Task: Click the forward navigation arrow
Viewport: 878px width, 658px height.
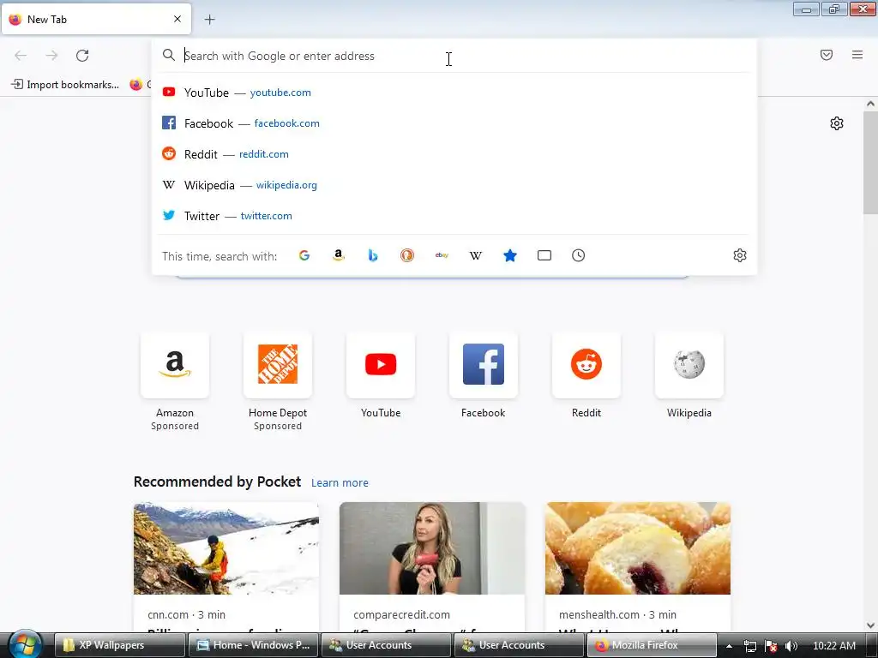Action: pos(51,56)
